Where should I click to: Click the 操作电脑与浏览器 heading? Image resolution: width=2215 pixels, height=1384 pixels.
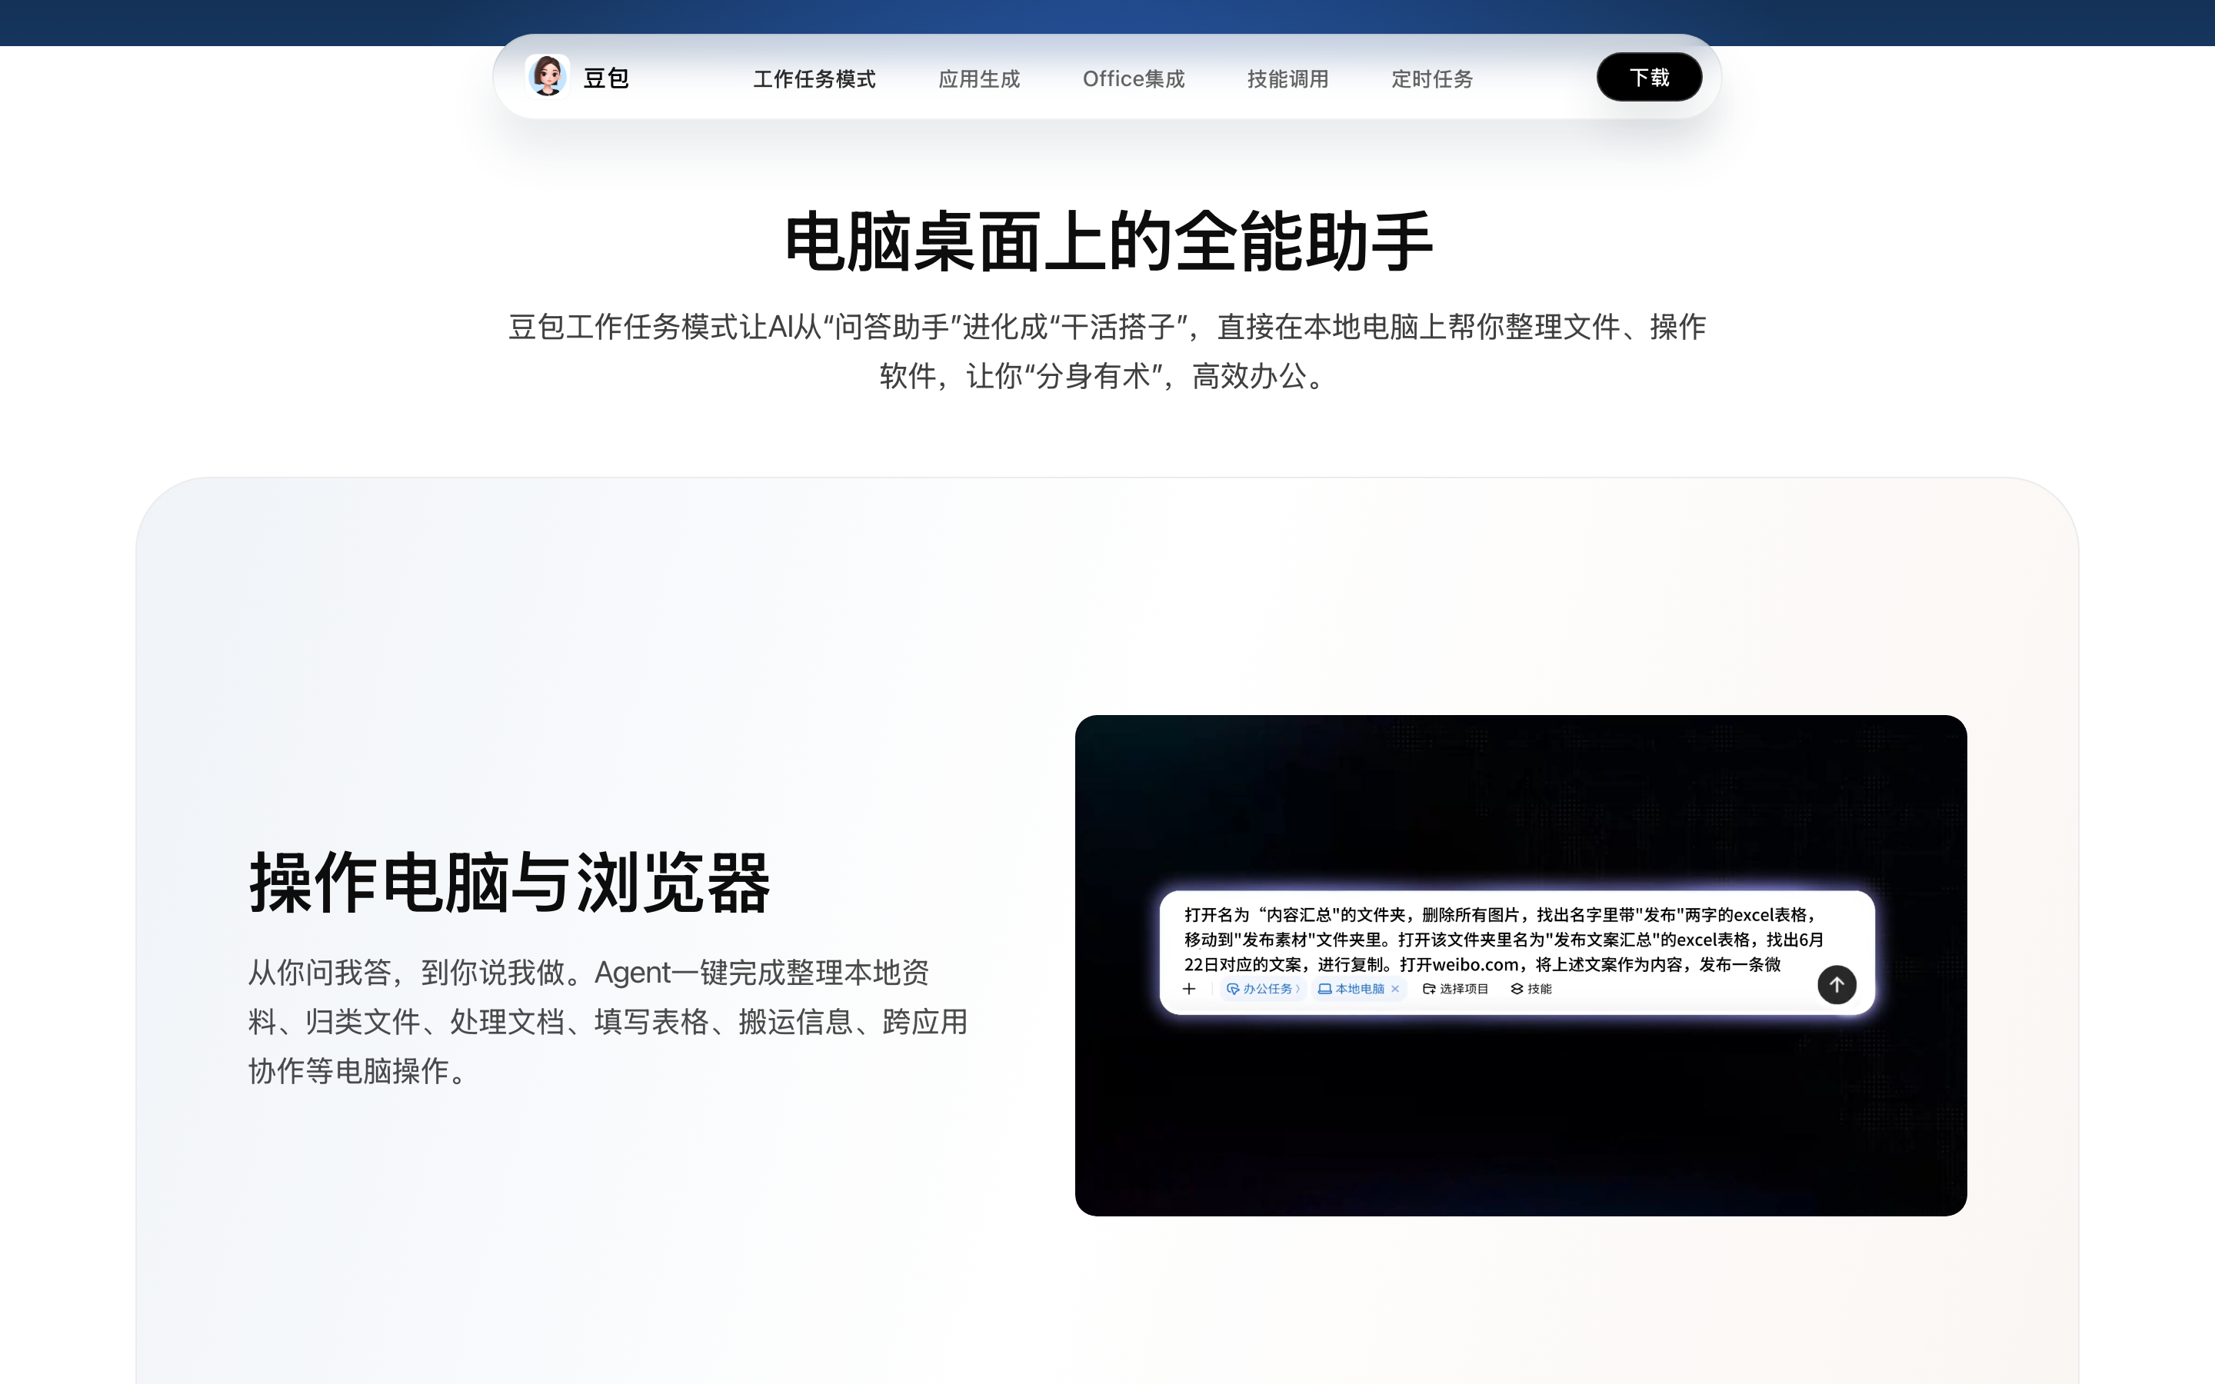pyautogui.click(x=510, y=883)
